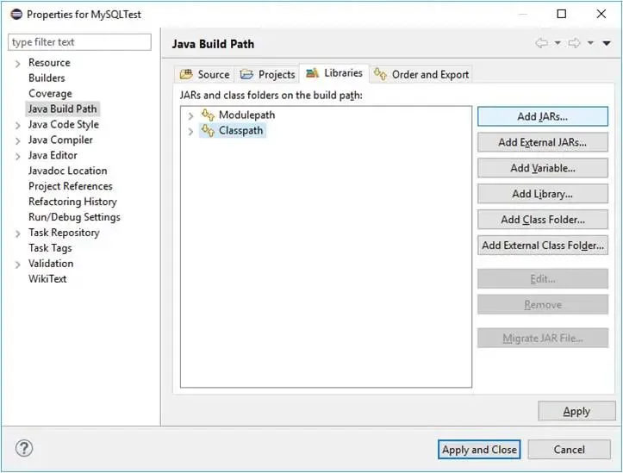The width and height of the screenshot is (623, 473).
Task: Open the back history dropdown arrow
Action: coord(558,43)
